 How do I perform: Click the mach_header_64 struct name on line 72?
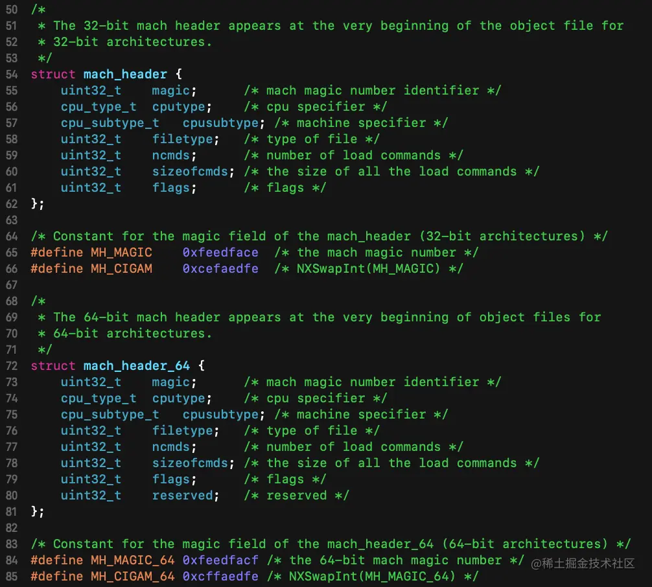137,366
